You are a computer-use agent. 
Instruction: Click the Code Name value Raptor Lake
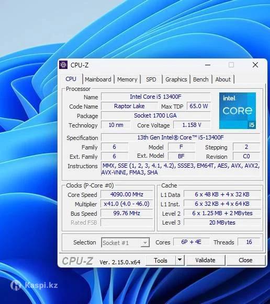coord(129,106)
